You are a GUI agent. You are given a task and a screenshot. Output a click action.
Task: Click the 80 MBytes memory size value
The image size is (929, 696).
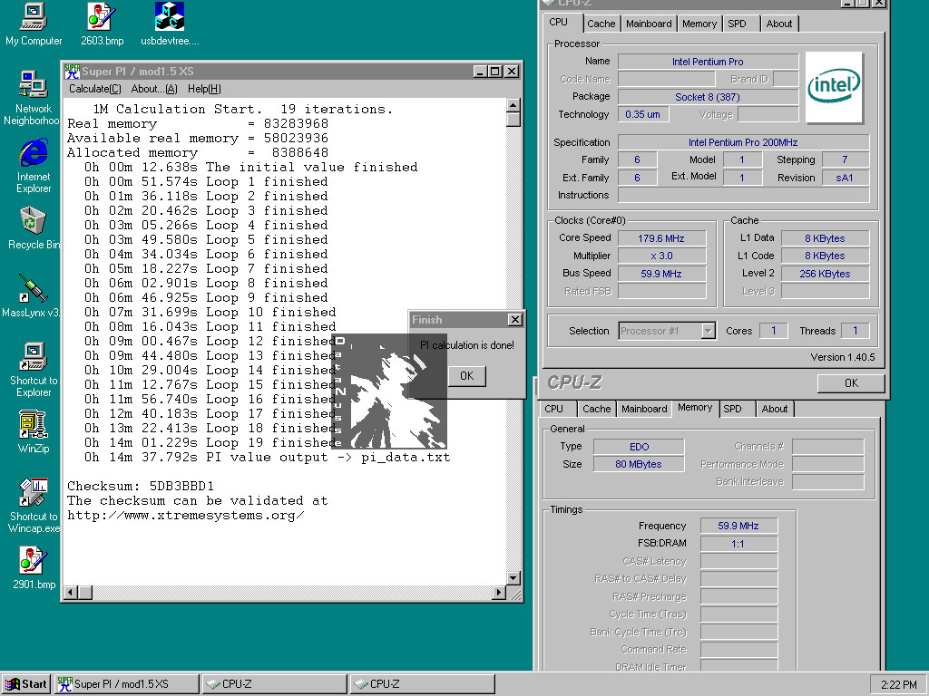(639, 464)
